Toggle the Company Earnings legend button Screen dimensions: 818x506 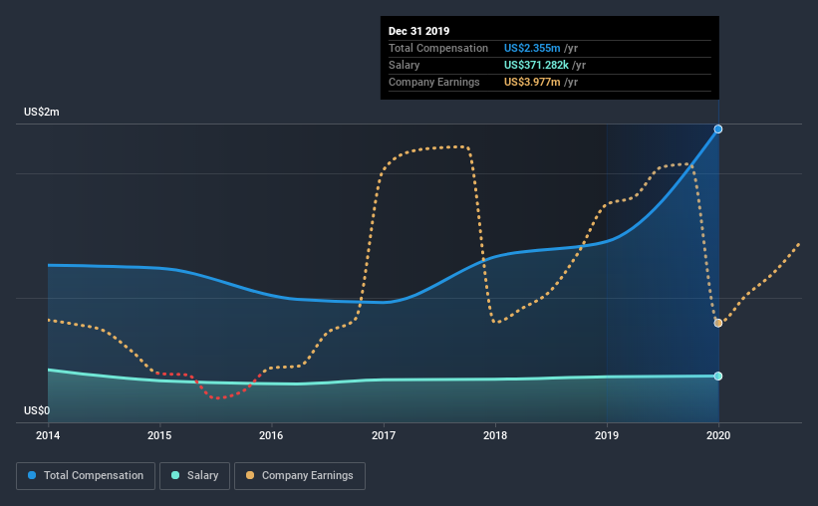click(300, 476)
